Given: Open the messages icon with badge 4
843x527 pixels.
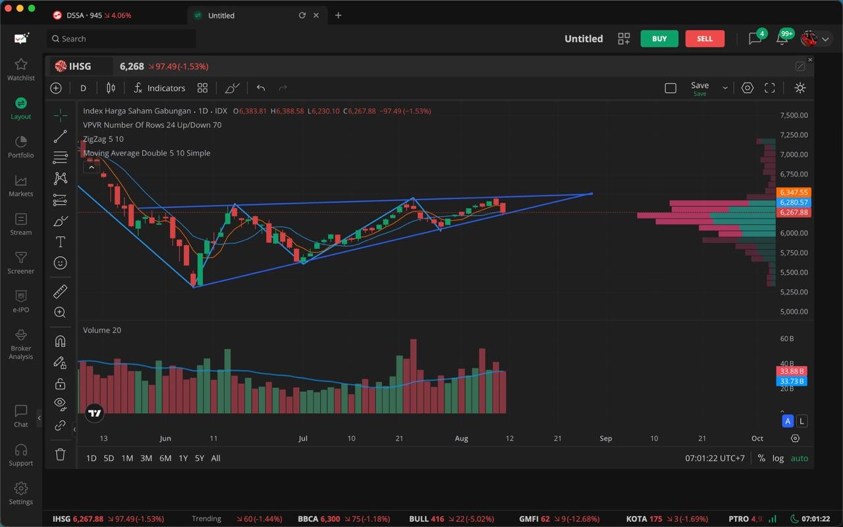Looking at the screenshot, I should (756, 38).
